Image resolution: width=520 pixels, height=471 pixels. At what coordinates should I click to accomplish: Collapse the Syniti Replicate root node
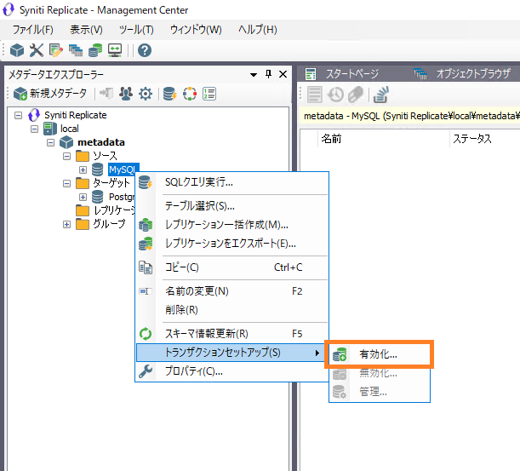(x=18, y=116)
